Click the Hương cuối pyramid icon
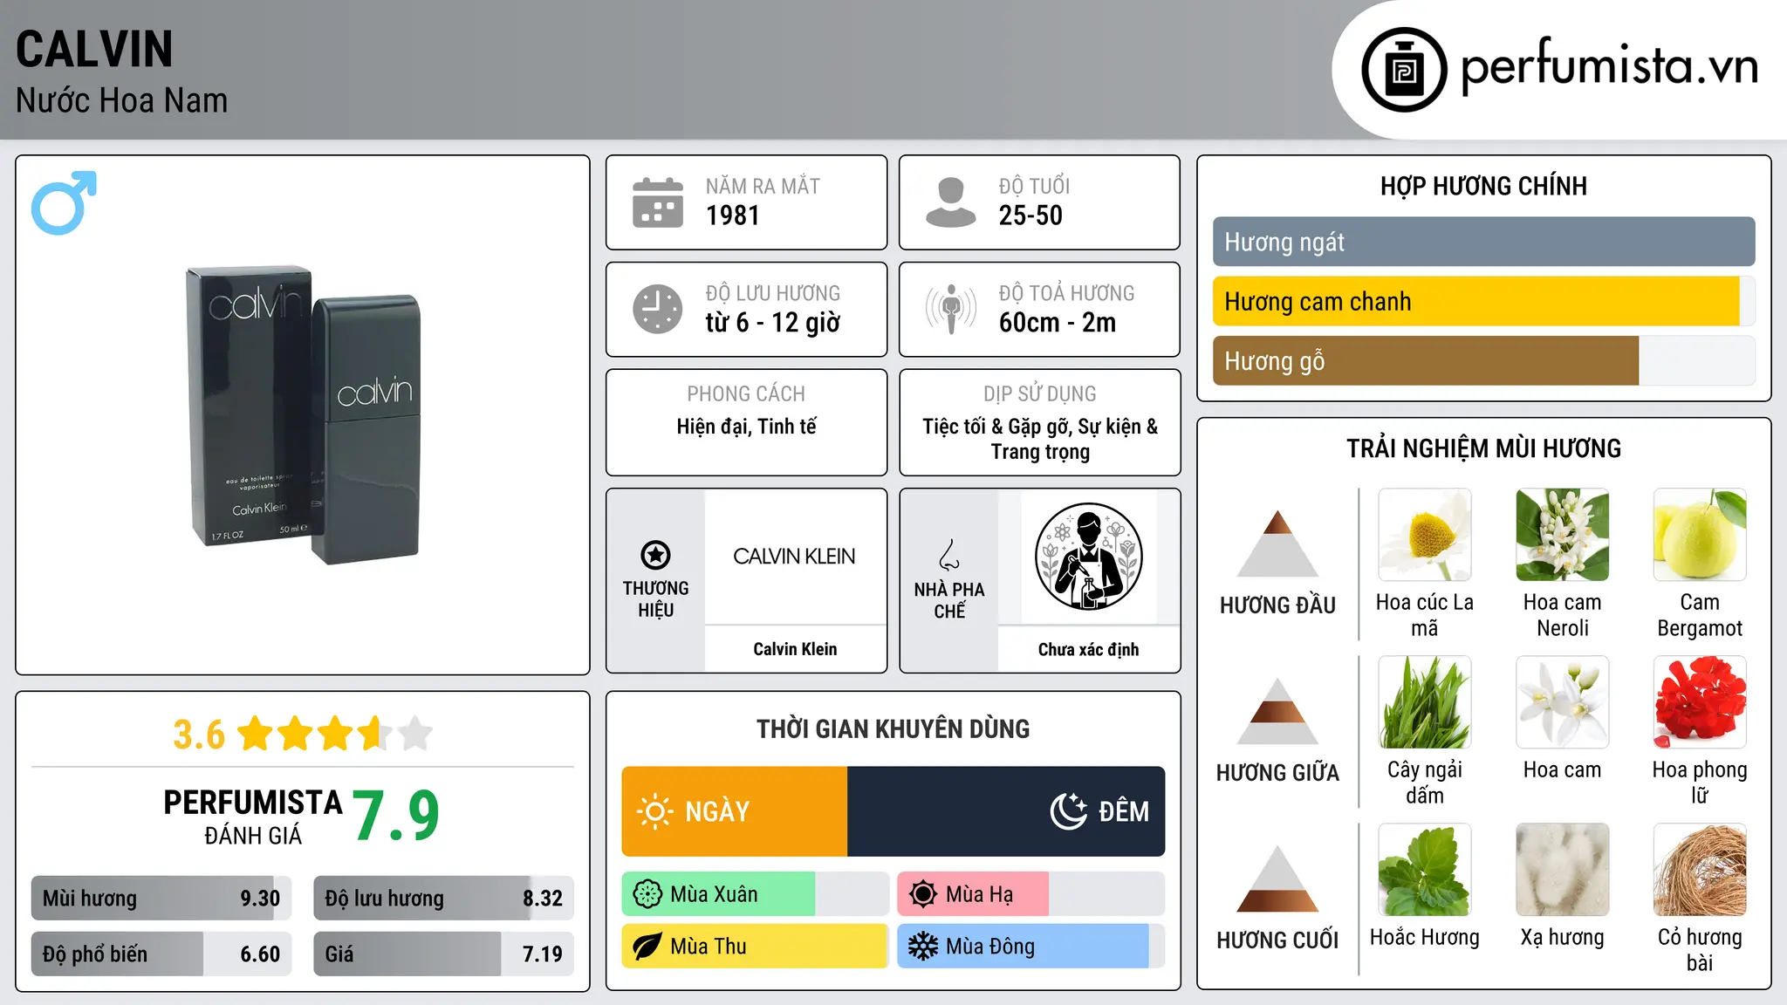This screenshot has height=1005, width=1787. (x=1277, y=879)
